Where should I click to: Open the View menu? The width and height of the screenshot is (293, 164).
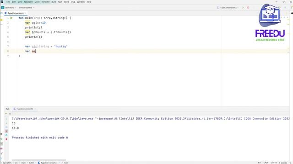[20, 2]
